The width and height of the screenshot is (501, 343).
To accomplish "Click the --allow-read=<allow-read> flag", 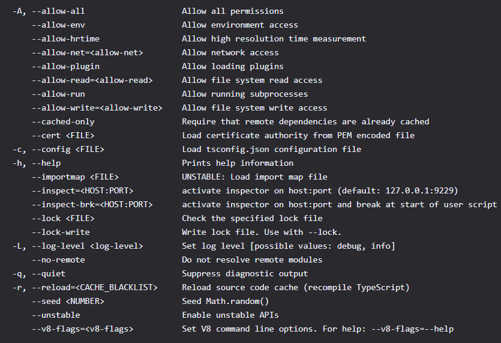I will 92,80.
